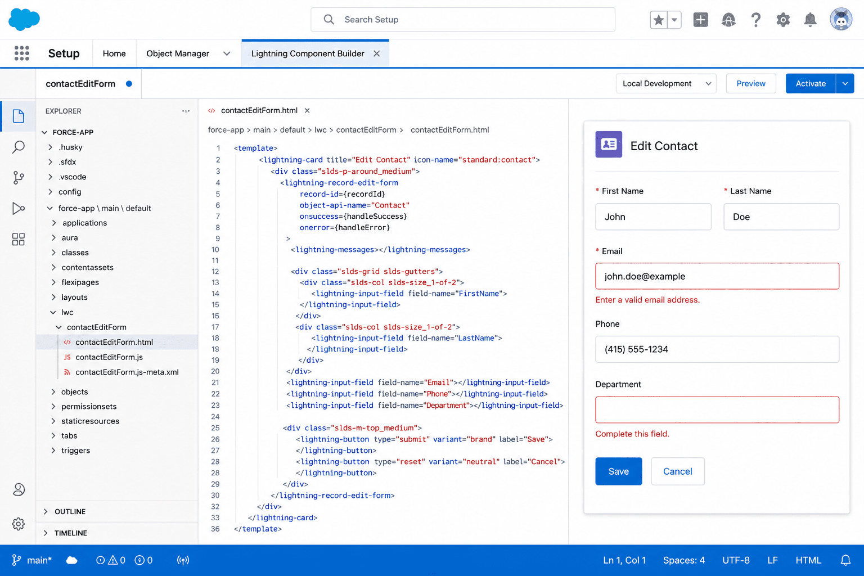Open the Setup gear menu in header
The width and height of the screenshot is (864, 576).
[x=783, y=20]
